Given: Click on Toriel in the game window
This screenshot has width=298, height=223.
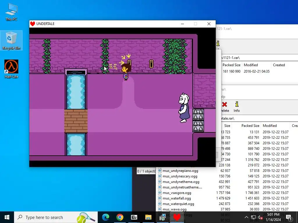Looking at the screenshot, I should pos(184,108).
